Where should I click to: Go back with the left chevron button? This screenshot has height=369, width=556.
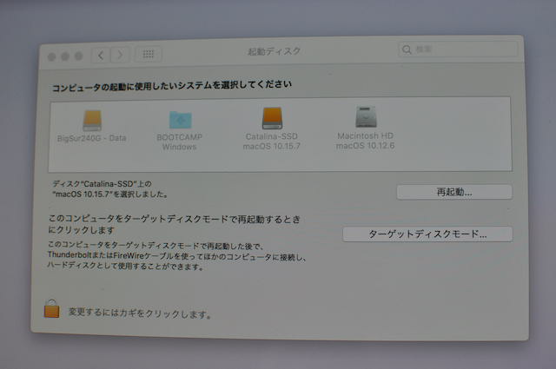point(101,56)
